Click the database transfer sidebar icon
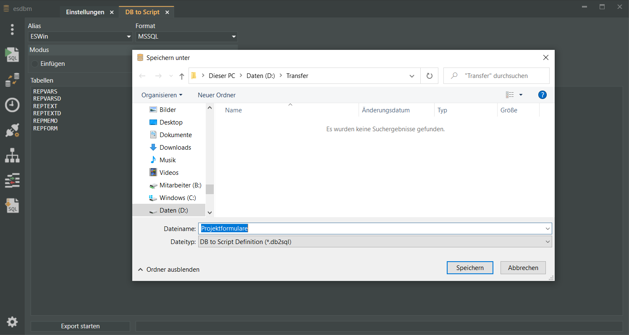Image resolution: width=629 pixels, height=335 pixels. point(12,80)
